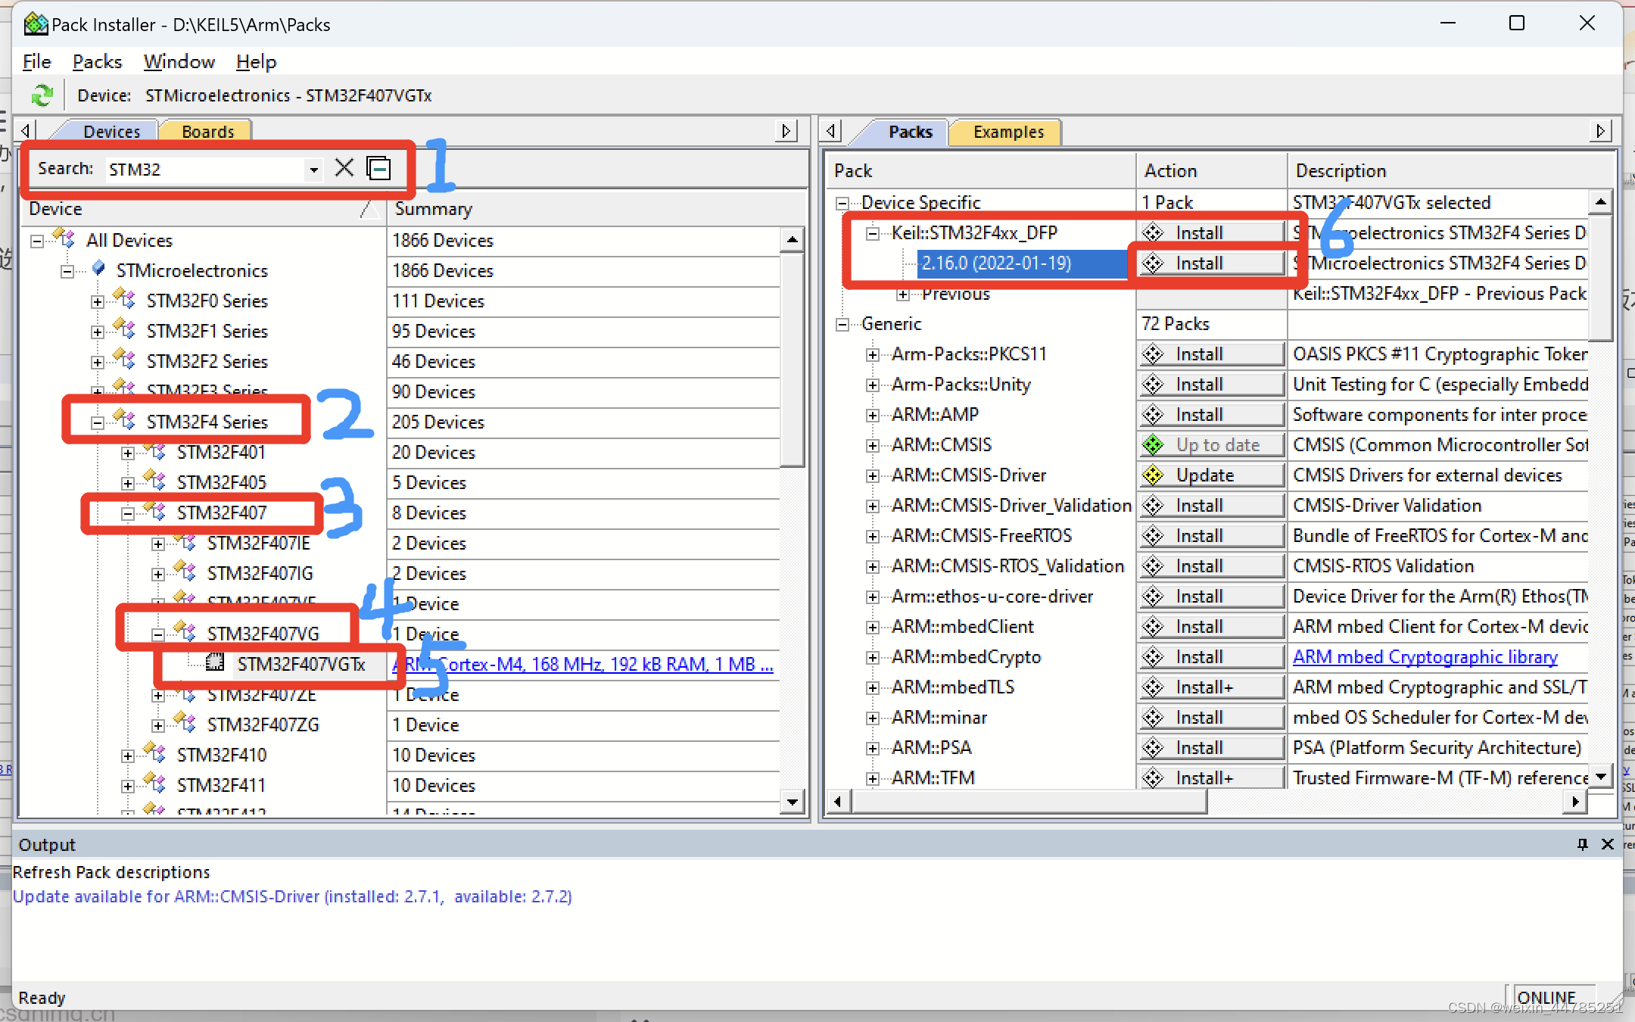
Task: Expand the STM32F1 Series node
Action: [x=98, y=332]
